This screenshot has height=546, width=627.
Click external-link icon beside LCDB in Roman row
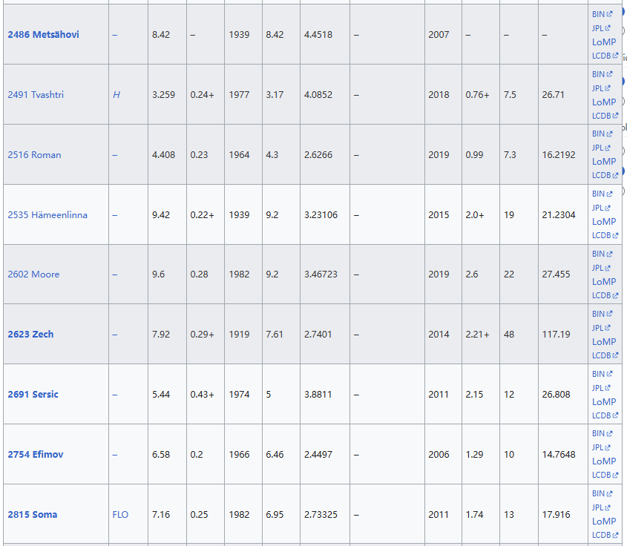point(615,176)
